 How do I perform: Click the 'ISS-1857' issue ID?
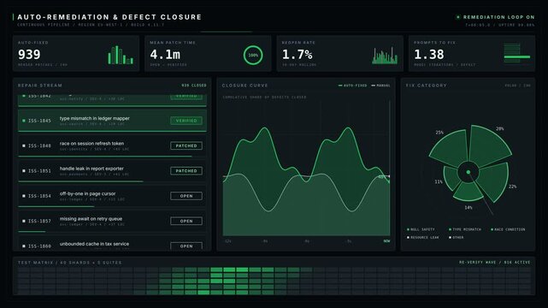(39, 222)
